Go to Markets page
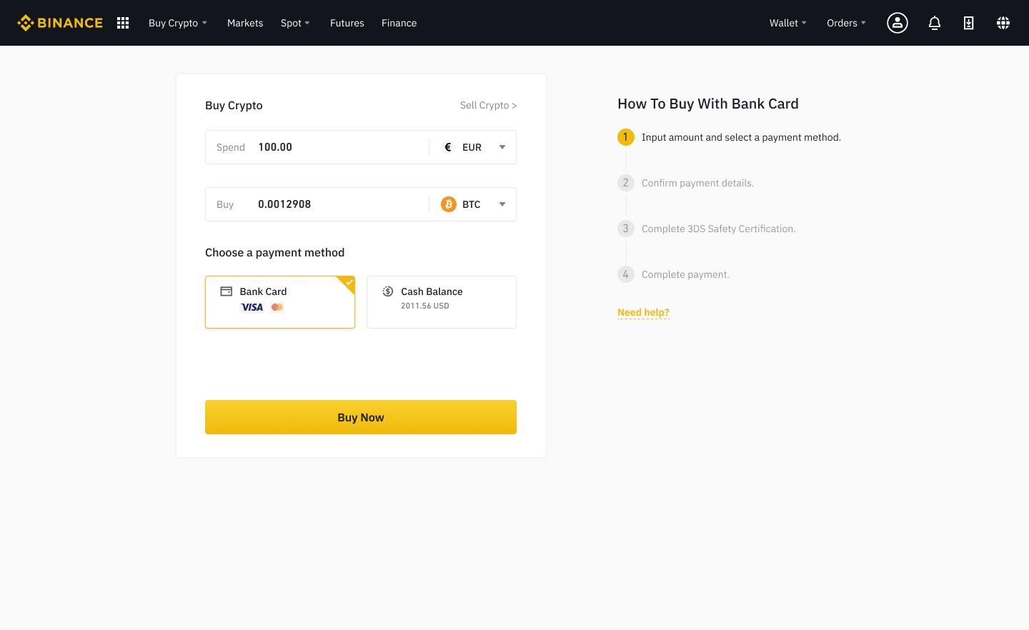Image resolution: width=1029 pixels, height=630 pixels. coord(245,23)
